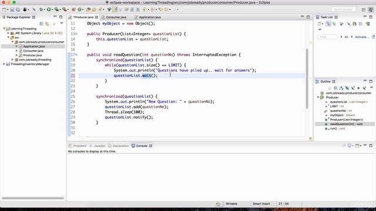Viewport: 376px width, 211px height.
Task: Collapse com.jobready.producerconsumer package
Action: click(x=13, y=42)
